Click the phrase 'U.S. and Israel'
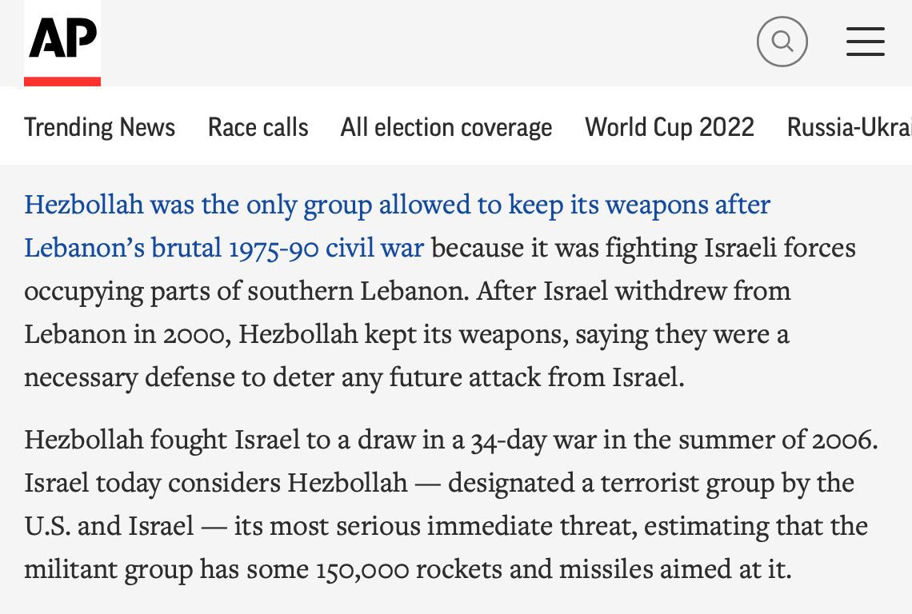Viewport: 912px width, 614px height. click(x=109, y=526)
